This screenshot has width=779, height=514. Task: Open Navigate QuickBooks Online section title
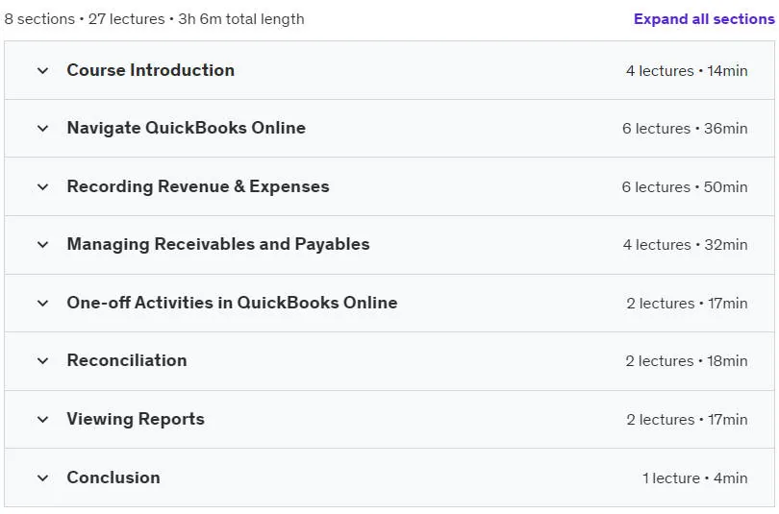(187, 128)
